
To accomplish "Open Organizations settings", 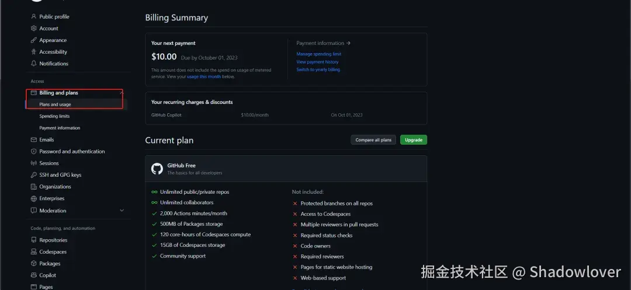I will [55, 187].
